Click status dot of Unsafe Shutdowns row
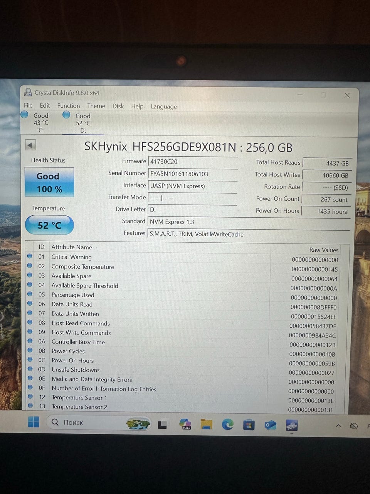 pyautogui.click(x=30, y=369)
